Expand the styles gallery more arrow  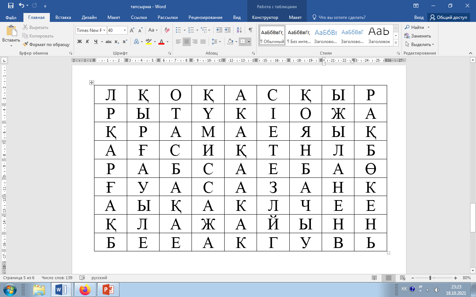(x=396, y=43)
